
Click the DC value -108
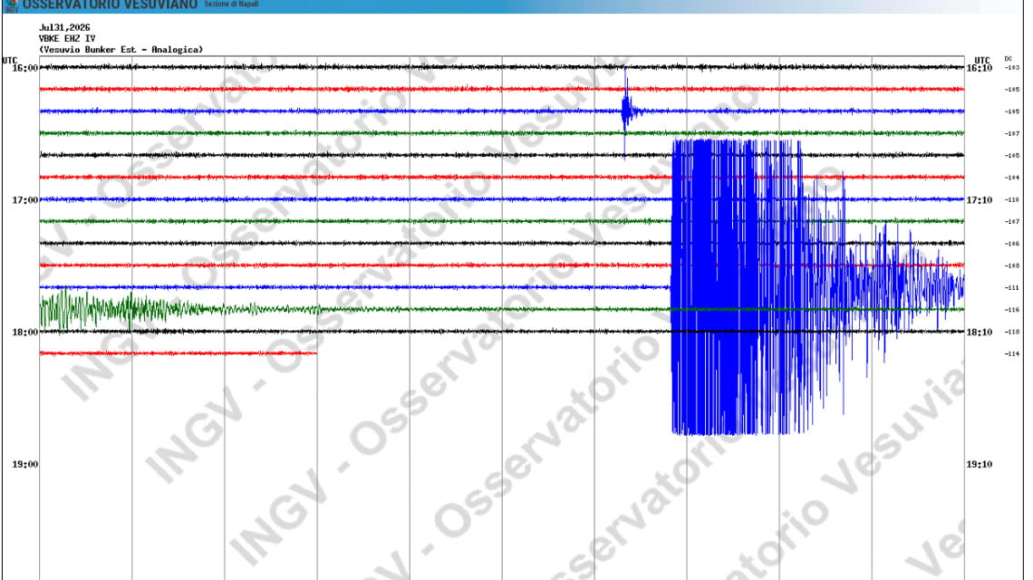click(x=1012, y=266)
